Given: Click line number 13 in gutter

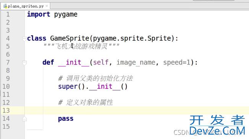Looking at the screenshot, I should pos(6,111).
